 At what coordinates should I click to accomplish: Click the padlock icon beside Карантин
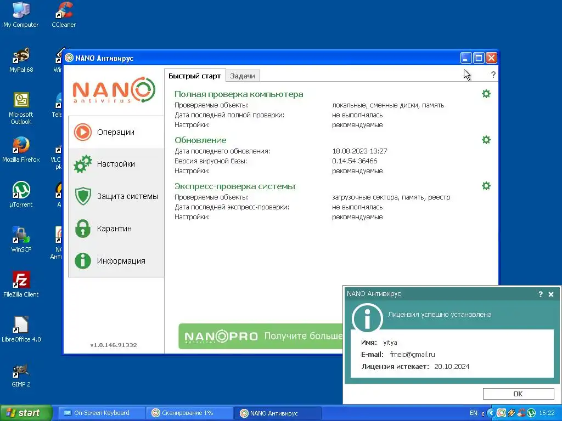pyautogui.click(x=83, y=229)
